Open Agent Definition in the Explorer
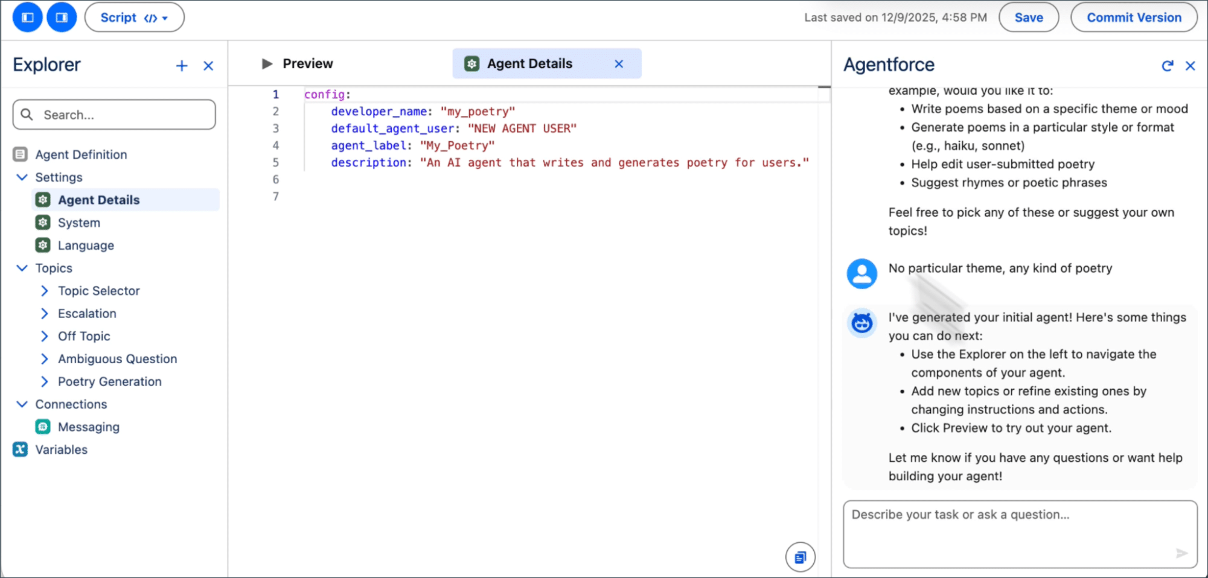Image resolution: width=1208 pixels, height=578 pixels. click(x=81, y=154)
